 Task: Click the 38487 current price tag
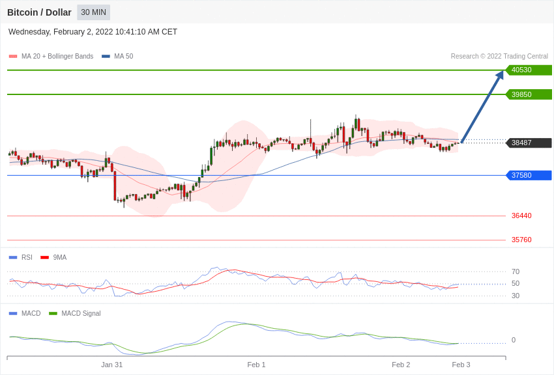[x=529, y=143]
